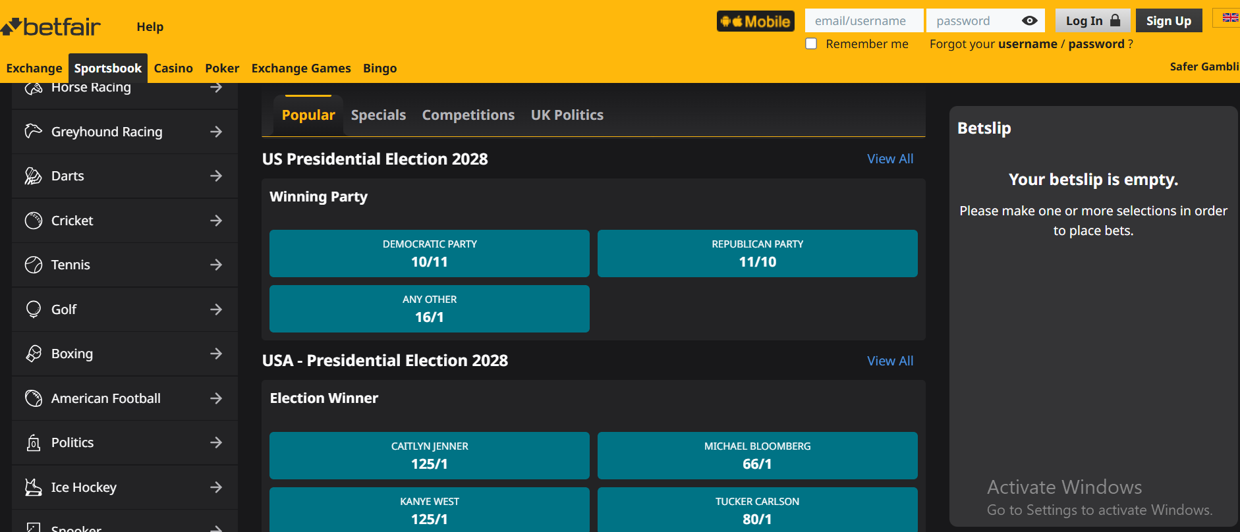Select Caitlyn Jenner at 125/1
This screenshot has width=1240, height=532.
pos(430,456)
